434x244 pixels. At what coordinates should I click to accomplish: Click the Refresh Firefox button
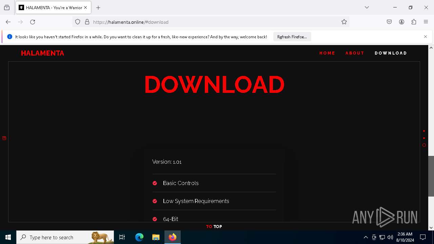(x=292, y=37)
